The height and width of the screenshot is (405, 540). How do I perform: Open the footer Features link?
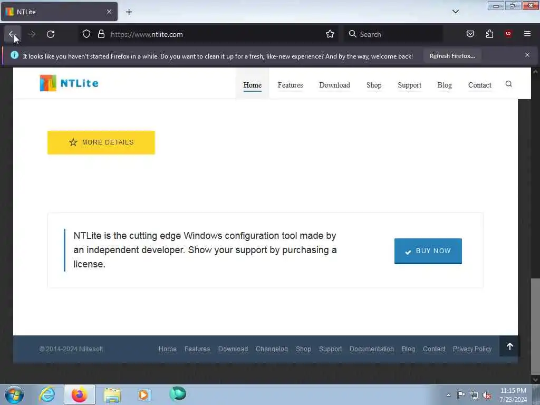(x=197, y=349)
